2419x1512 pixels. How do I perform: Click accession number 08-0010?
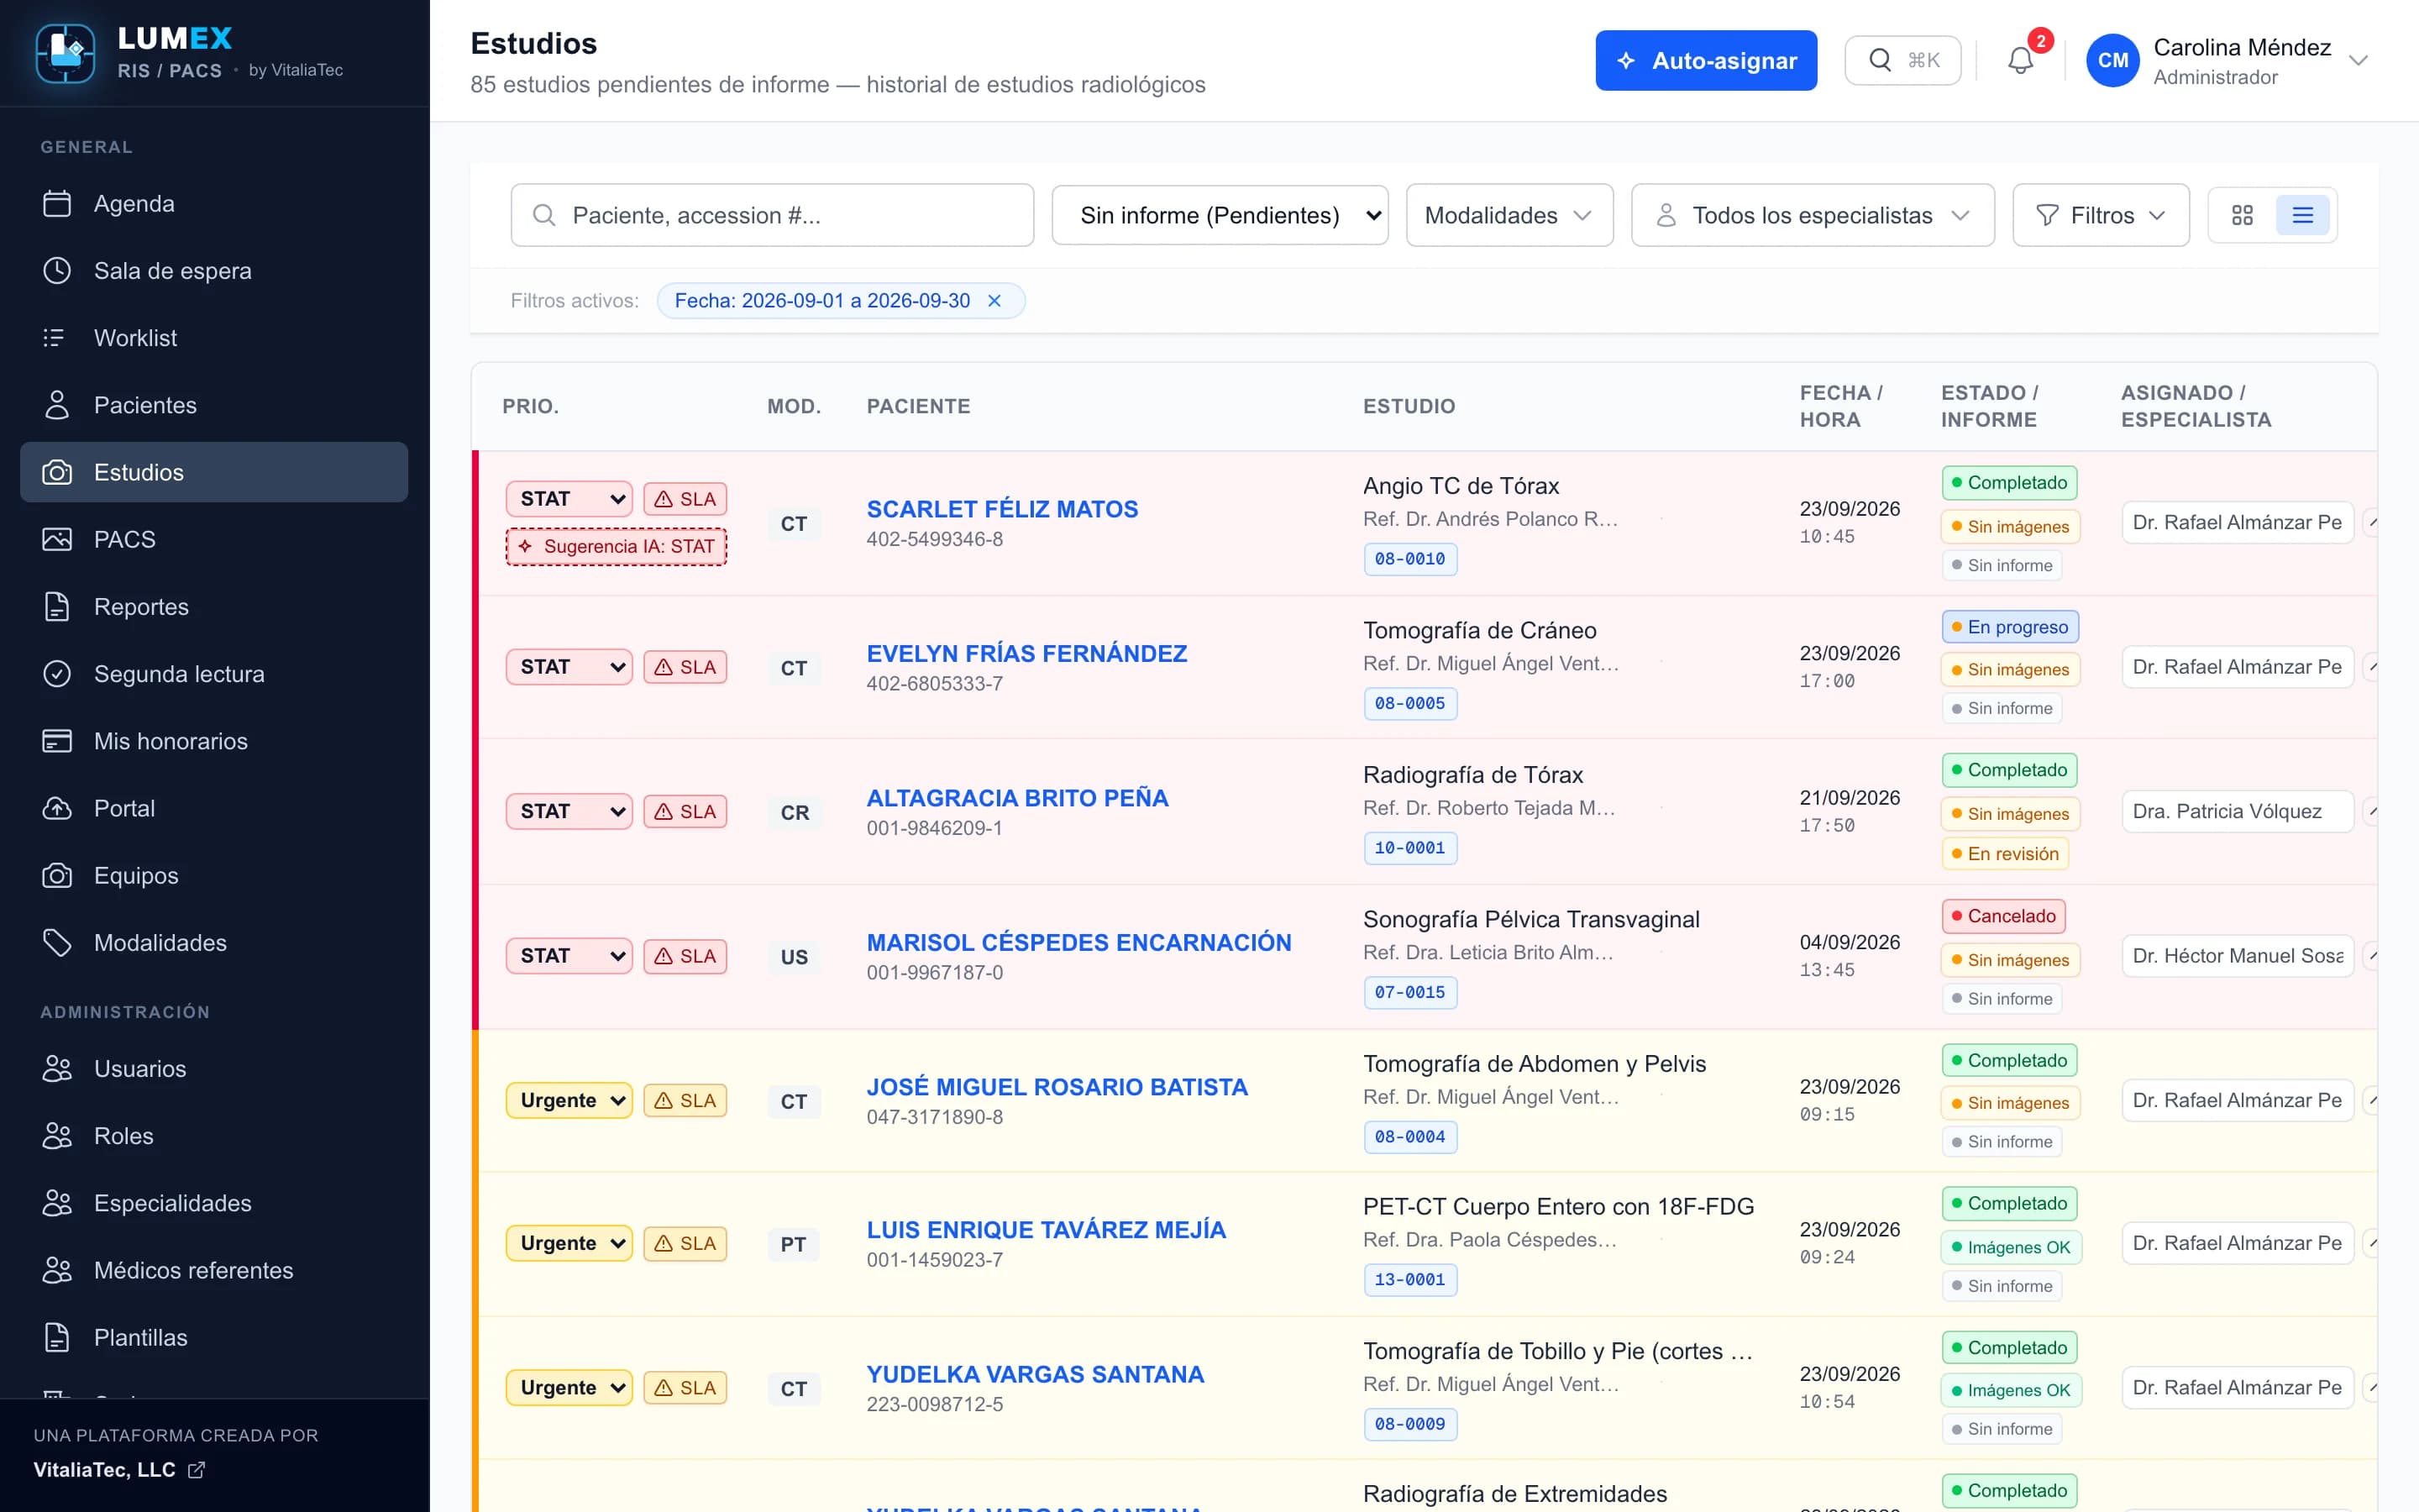click(x=1409, y=559)
